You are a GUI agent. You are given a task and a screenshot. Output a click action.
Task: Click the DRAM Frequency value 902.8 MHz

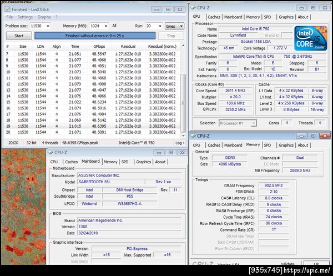click(x=274, y=185)
